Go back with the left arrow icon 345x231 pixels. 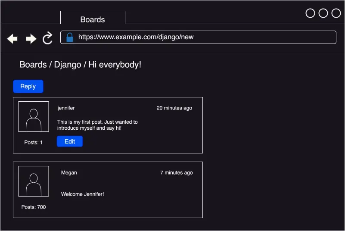click(12, 39)
